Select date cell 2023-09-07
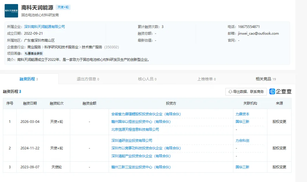This screenshot has height=182, width=307. click(30, 167)
